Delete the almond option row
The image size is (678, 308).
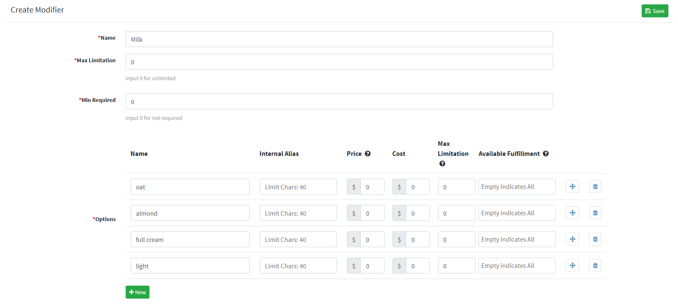(x=595, y=213)
